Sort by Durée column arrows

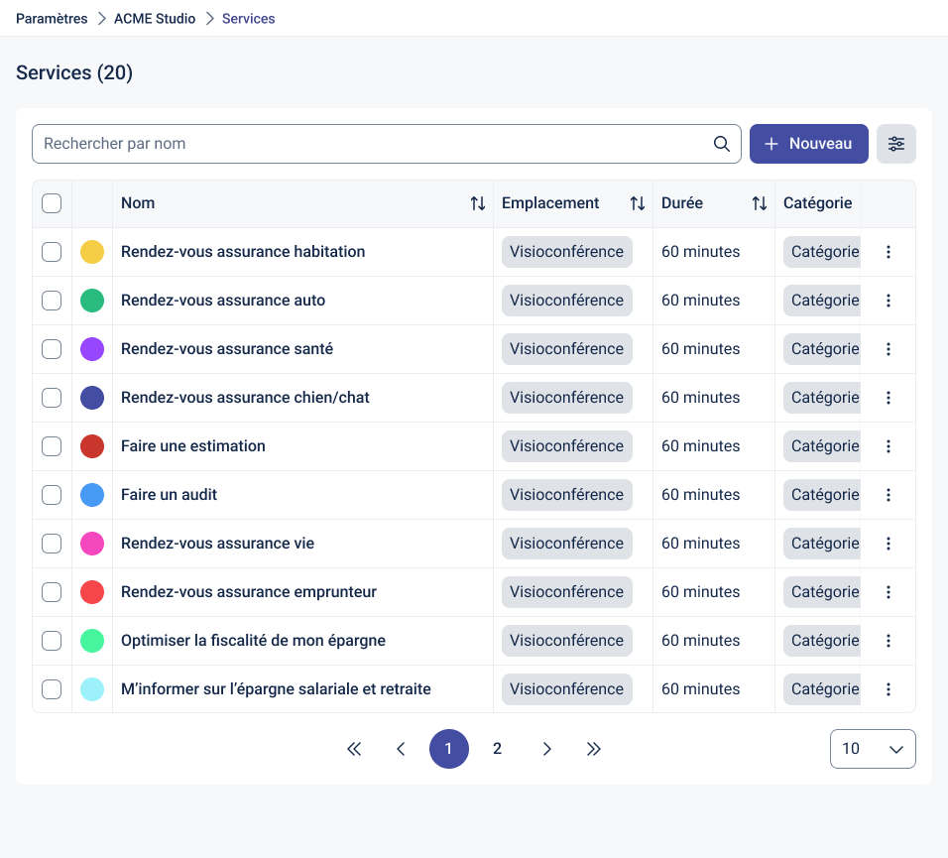[x=760, y=203]
